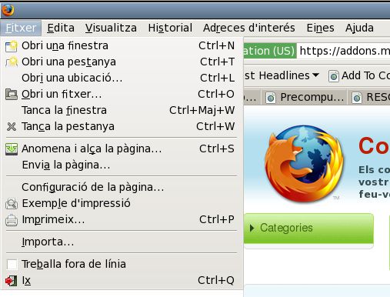390x297 pixels.
Task: Select 'Importa...' menu entry
Action: pyautogui.click(x=121, y=242)
